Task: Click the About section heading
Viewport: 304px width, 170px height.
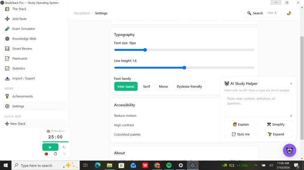Action: [x=120, y=153]
